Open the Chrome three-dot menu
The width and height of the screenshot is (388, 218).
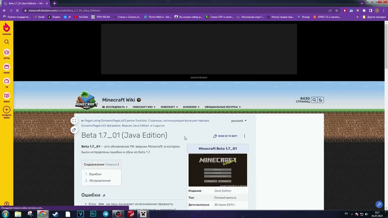click(x=383, y=11)
